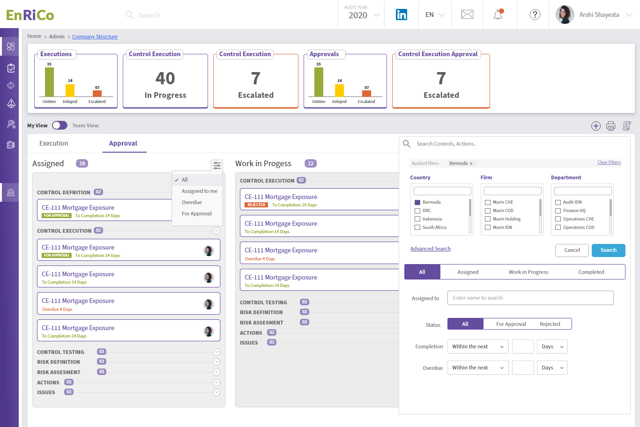Select 'For Approval' filter menu option
The image size is (640, 427).
197,213
